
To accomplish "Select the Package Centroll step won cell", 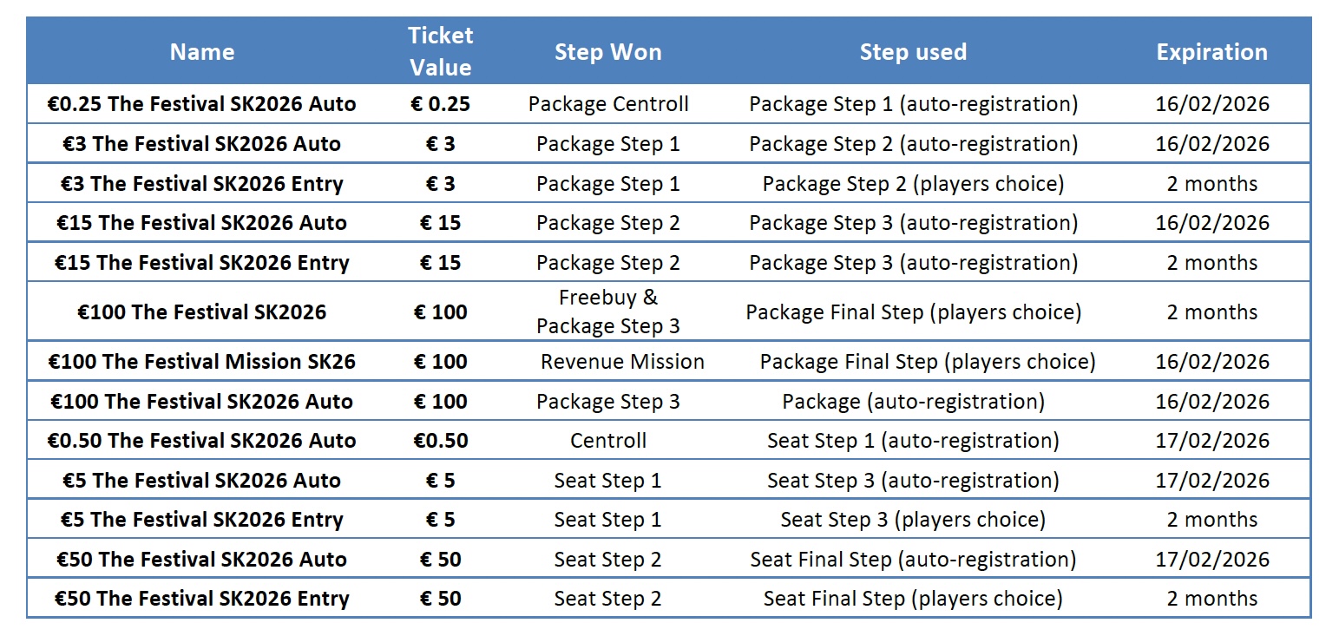I will point(607,104).
